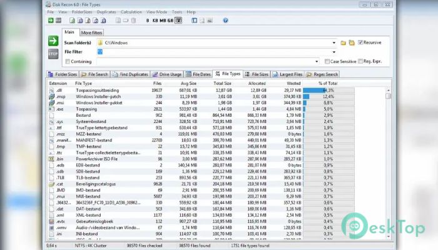Viewport: 438px width, 250px height.
Task: Sort by the Total Size column header
Action: tap(222, 83)
